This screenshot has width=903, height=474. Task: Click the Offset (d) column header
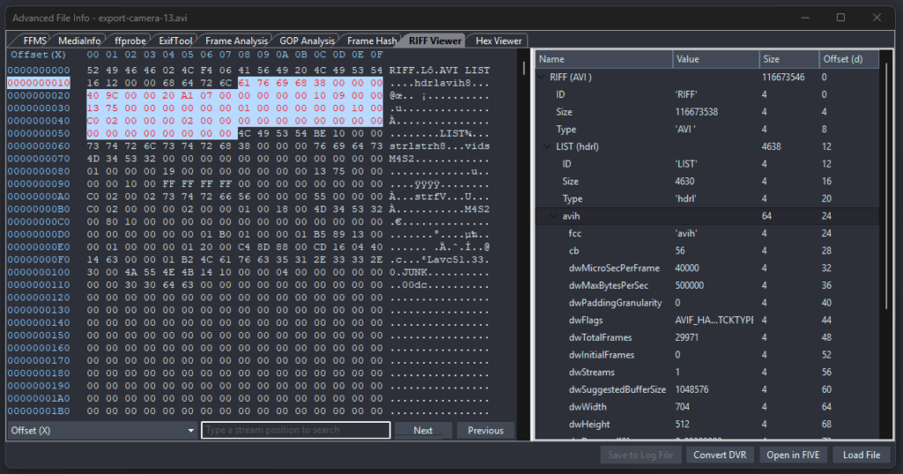pyautogui.click(x=848, y=59)
